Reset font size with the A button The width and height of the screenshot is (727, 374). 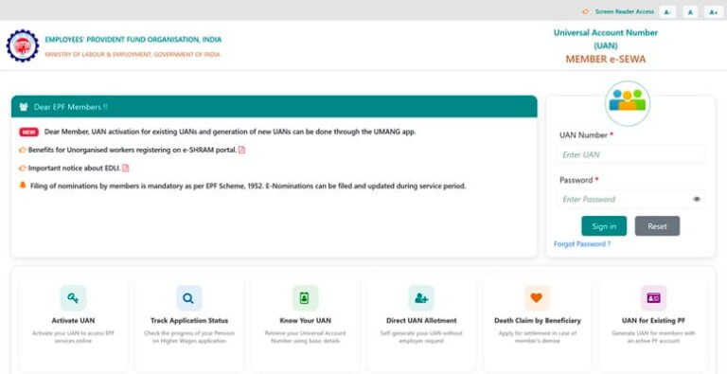tap(690, 12)
